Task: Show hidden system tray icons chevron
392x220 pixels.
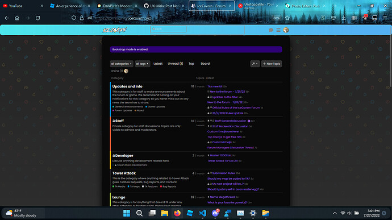Action: pyautogui.click(x=335, y=213)
